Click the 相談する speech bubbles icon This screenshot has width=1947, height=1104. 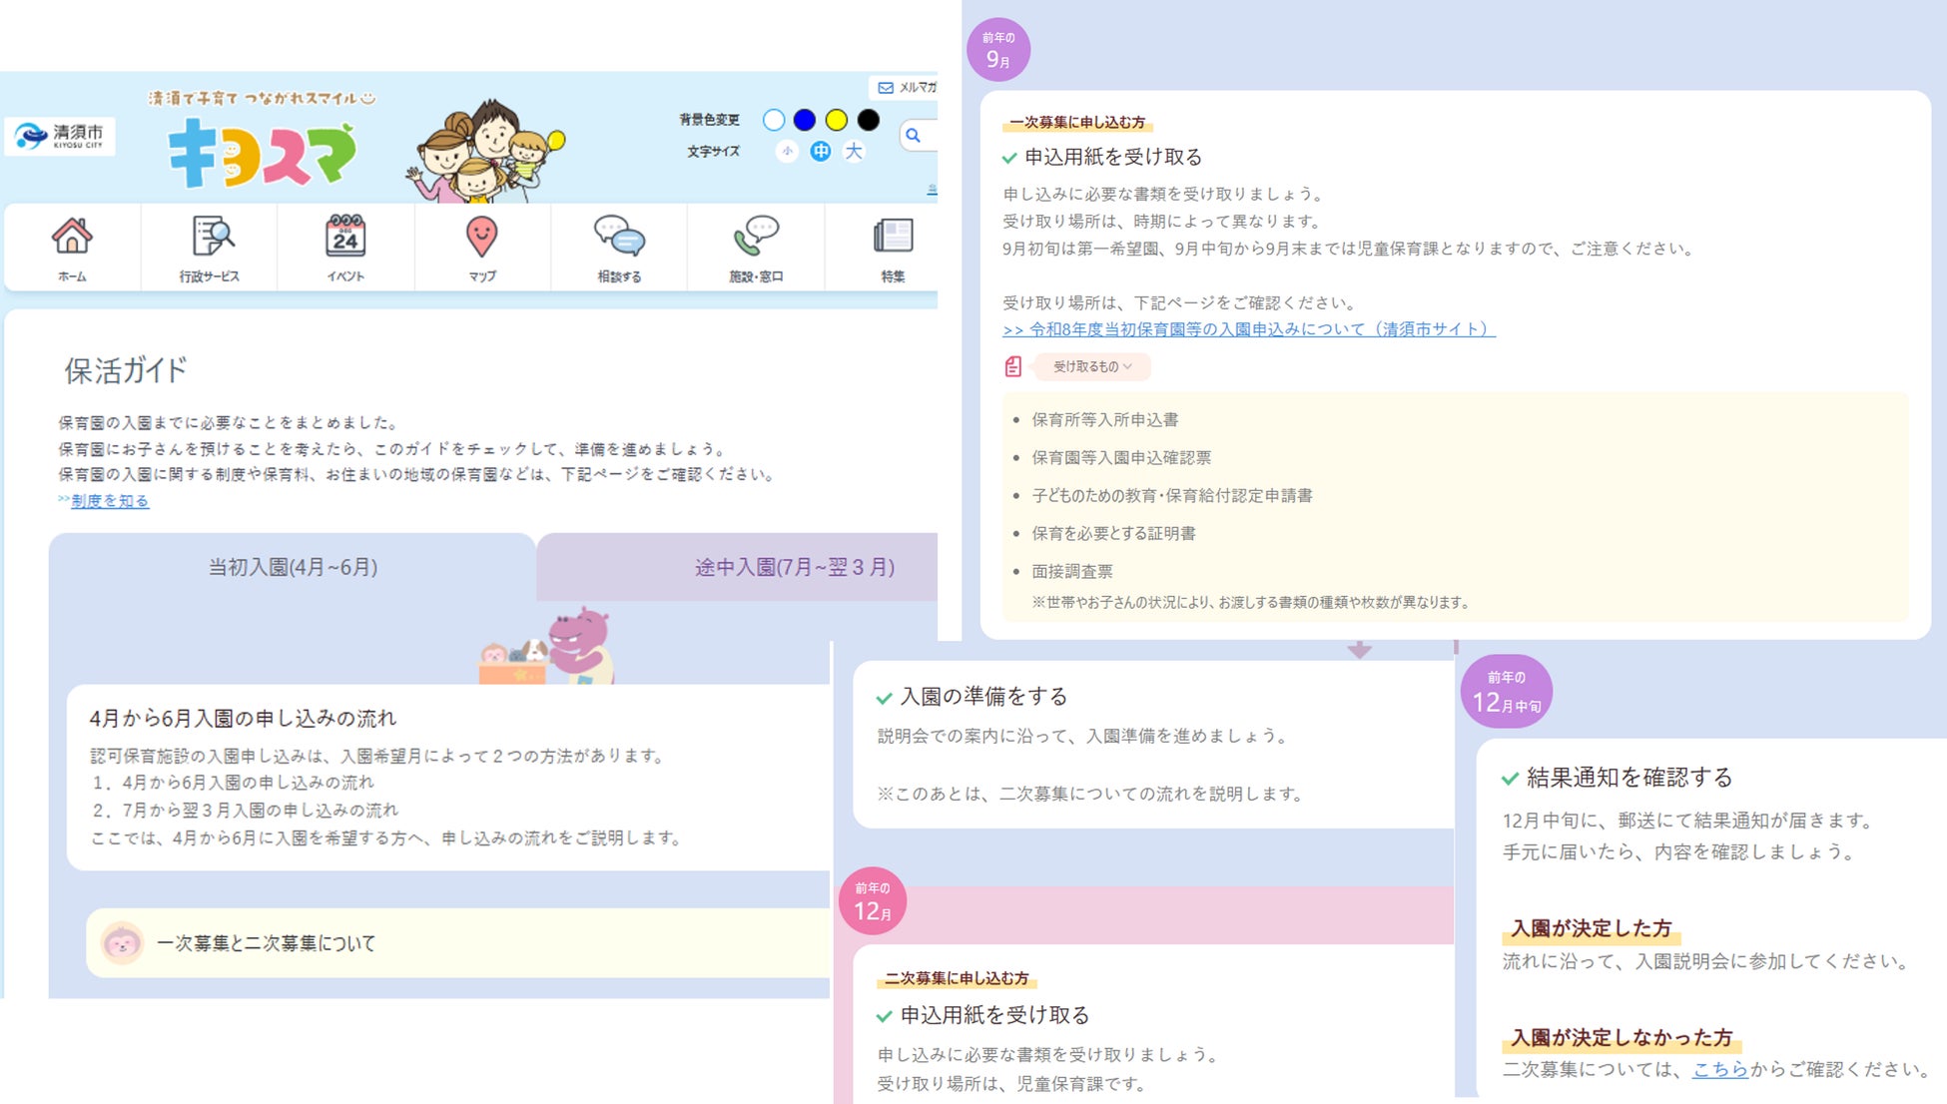click(619, 238)
